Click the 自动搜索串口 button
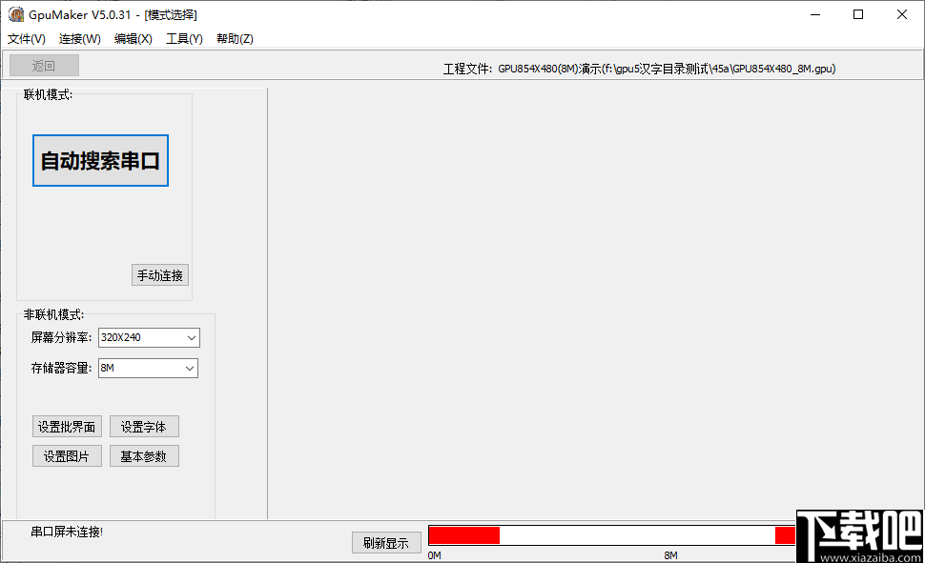The width and height of the screenshot is (925, 563). pos(100,160)
